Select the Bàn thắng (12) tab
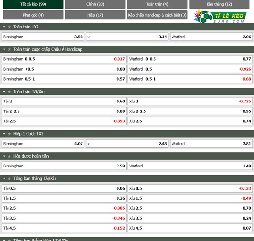Screen dimensions: 254x241 [x=219, y=4]
